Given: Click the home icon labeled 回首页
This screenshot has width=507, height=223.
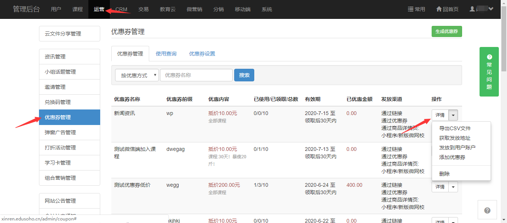Looking at the screenshot, I should (x=447, y=9).
